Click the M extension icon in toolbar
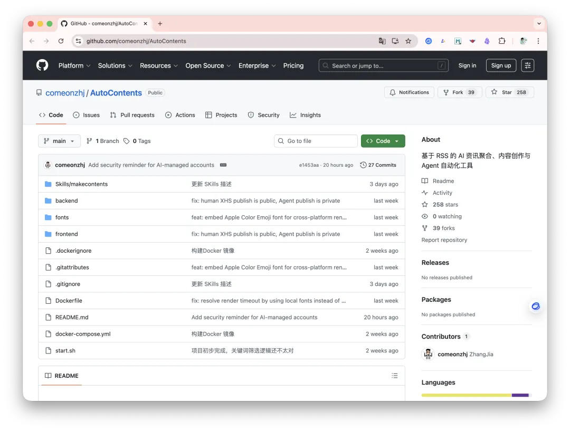This screenshot has height=431, width=570. click(458, 41)
